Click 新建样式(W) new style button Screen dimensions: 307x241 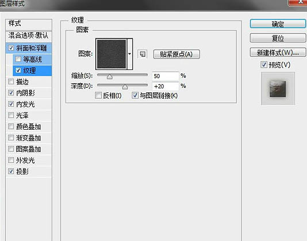click(x=278, y=52)
